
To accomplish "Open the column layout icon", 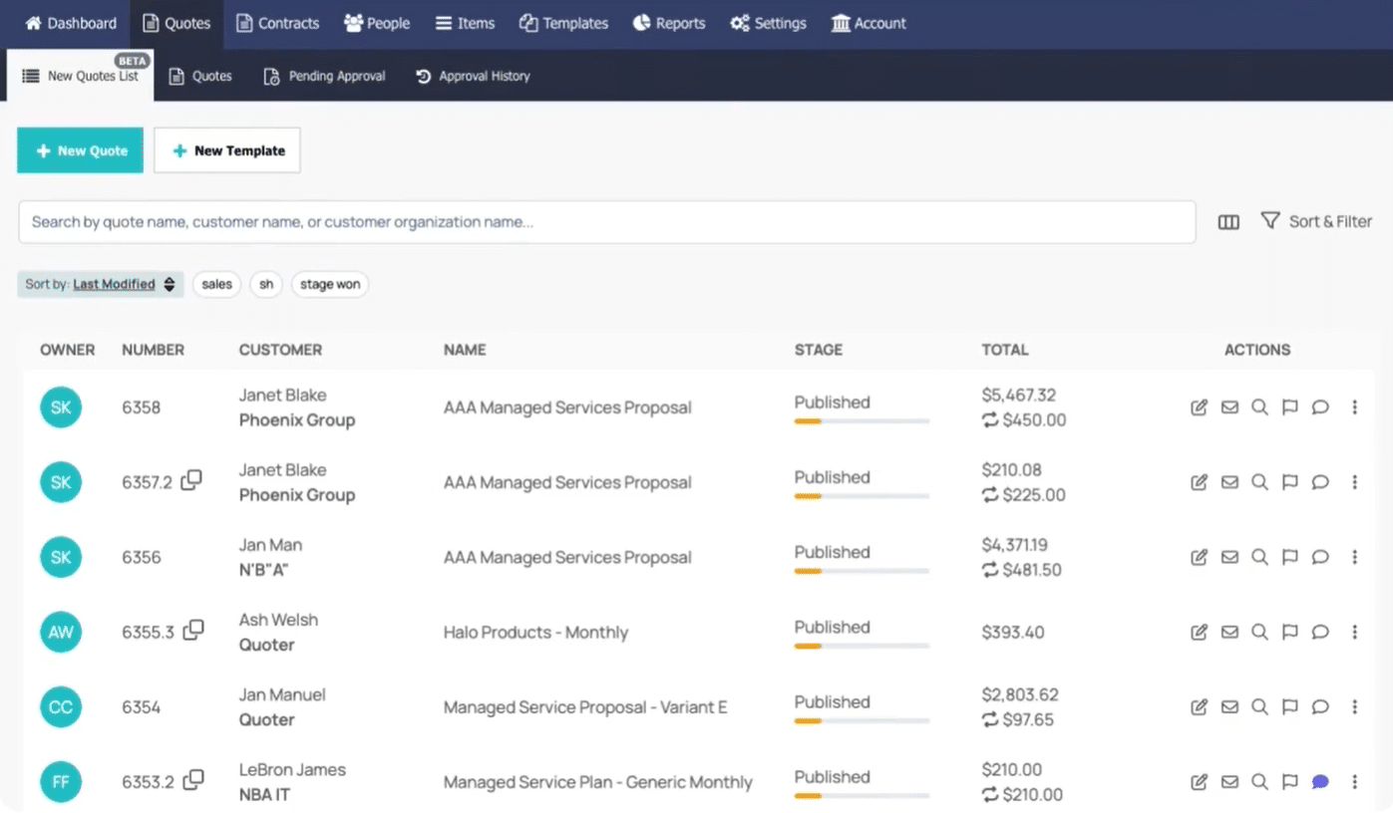I will tap(1228, 222).
